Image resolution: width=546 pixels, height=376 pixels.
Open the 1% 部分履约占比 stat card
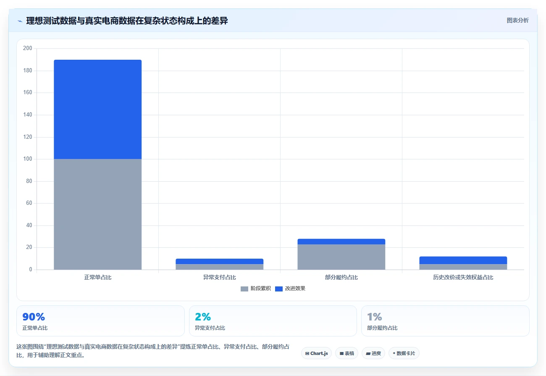pyautogui.click(x=445, y=321)
